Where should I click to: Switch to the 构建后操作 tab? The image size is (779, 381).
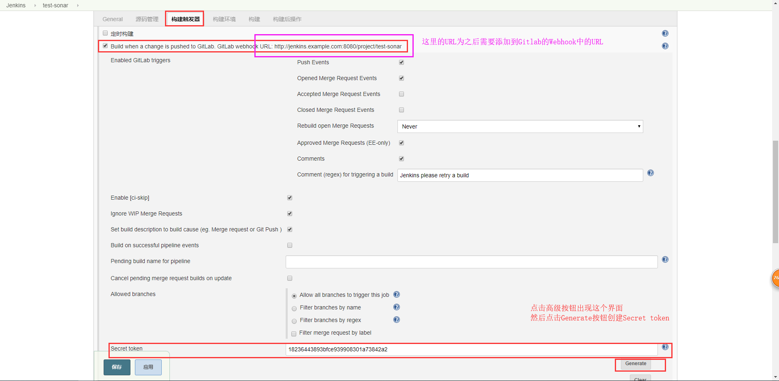click(287, 19)
